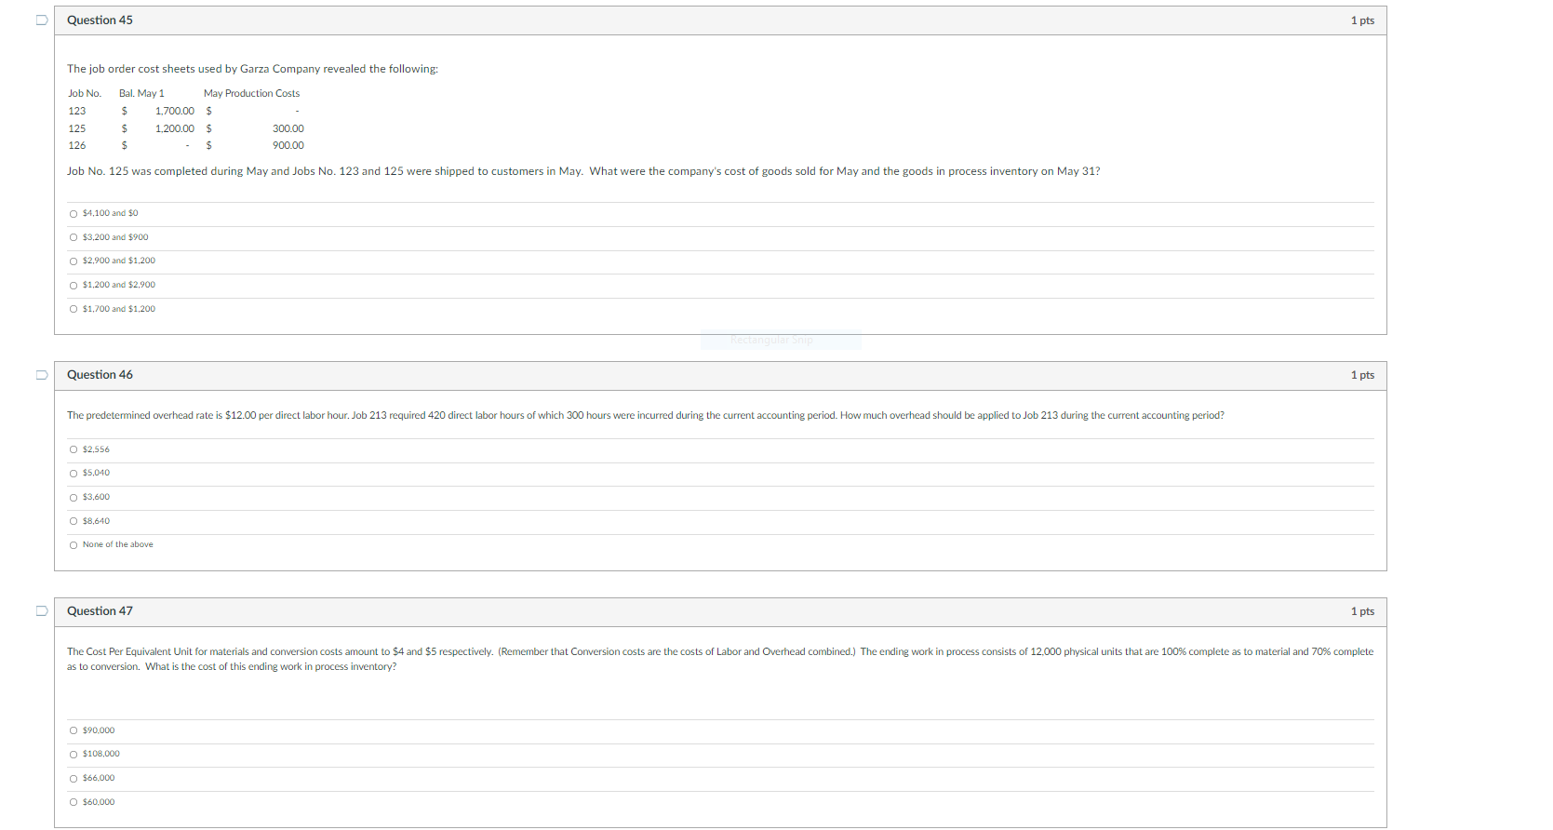Click the May Production Costs header
Image resolution: width=1553 pixels, height=830 pixels.
coord(251,93)
